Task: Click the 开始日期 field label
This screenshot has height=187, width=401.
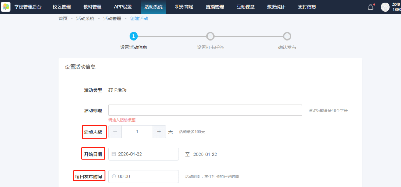Action: pyautogui.click(x=93, y=154)
